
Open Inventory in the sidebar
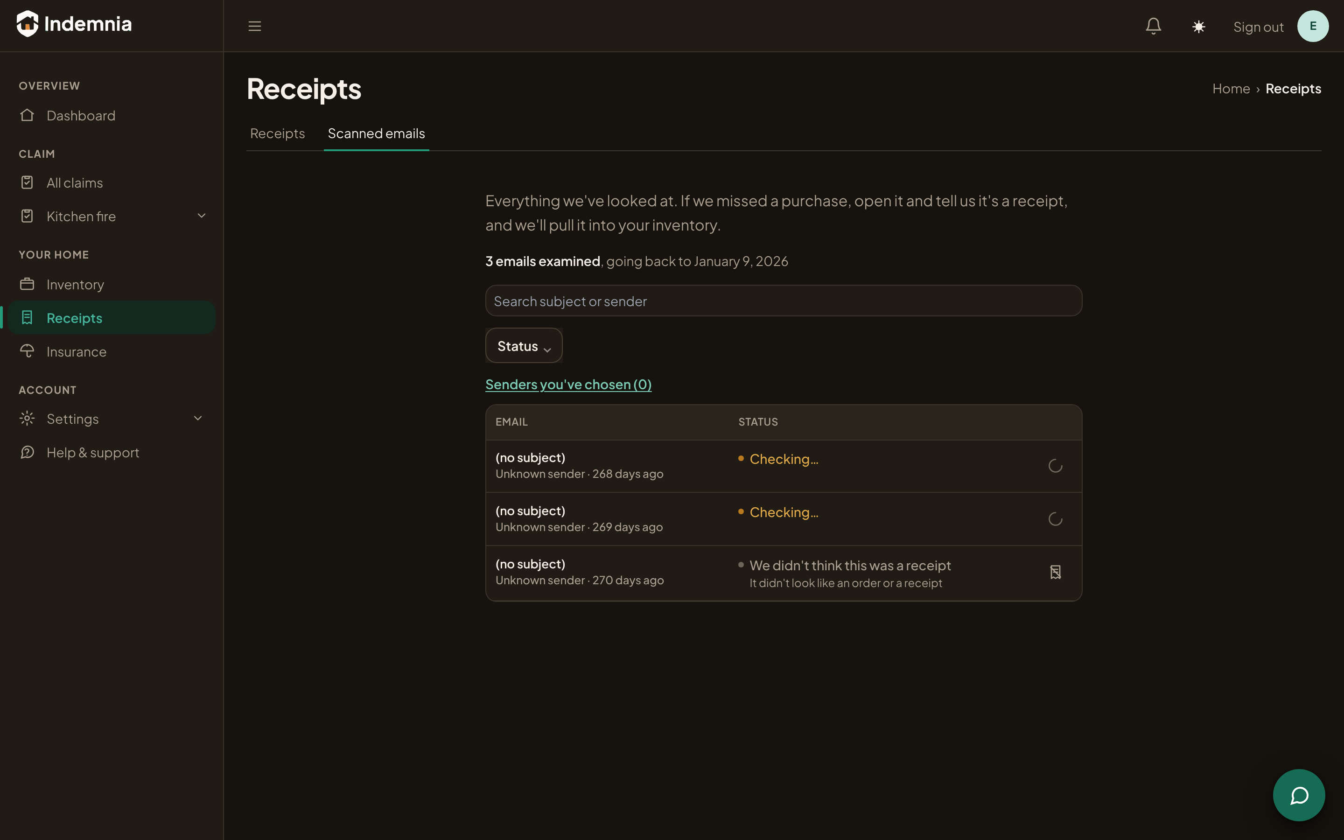111,285
